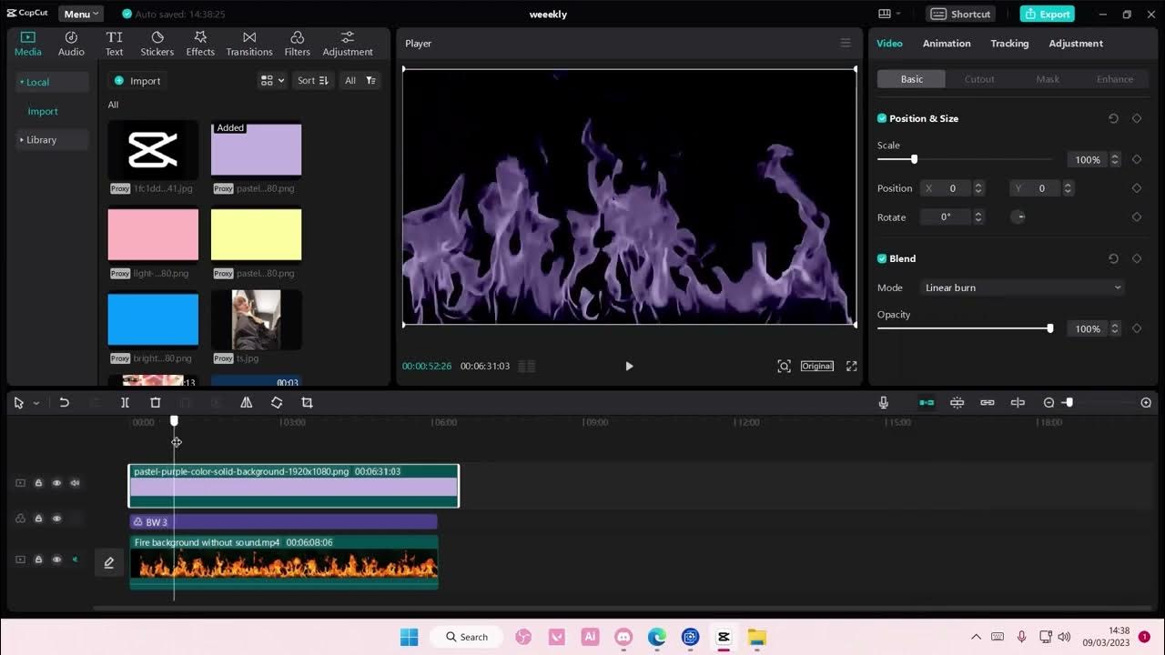Select the Cutout sub-tab
1165x655 pixels.
(x=979, y=79)
